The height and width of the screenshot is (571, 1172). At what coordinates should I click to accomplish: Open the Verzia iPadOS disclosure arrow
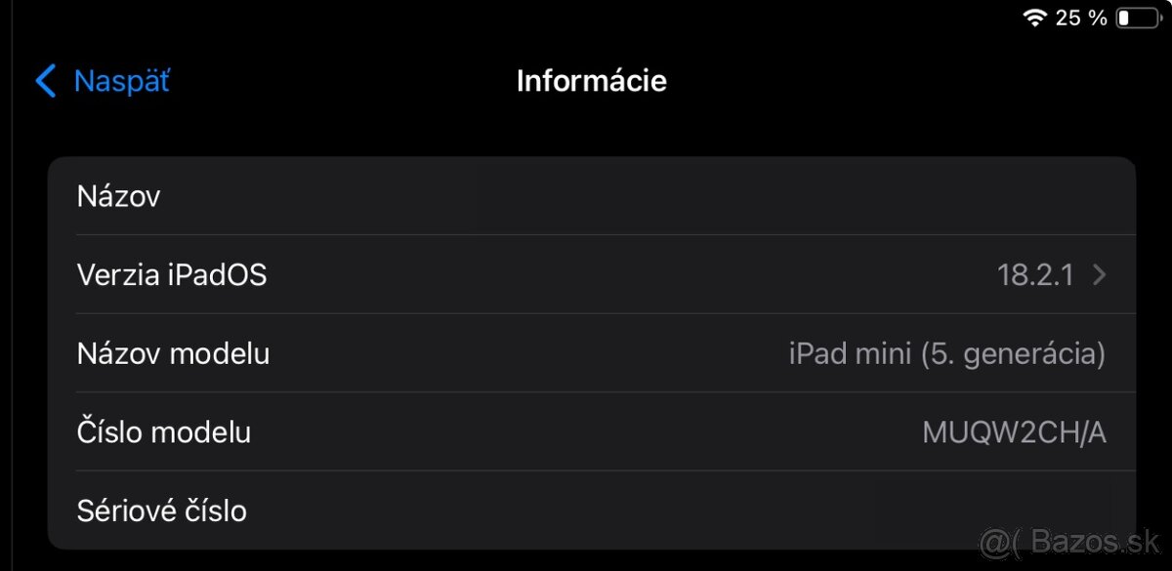pyautogui.click(x=1099, y=274)
